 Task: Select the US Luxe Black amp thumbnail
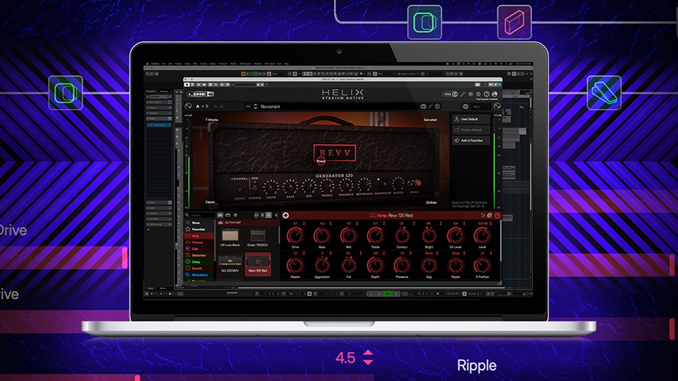230,235
